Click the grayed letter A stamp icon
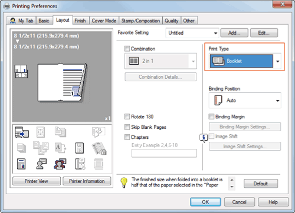Screen dimensions: 295x213 60,148
